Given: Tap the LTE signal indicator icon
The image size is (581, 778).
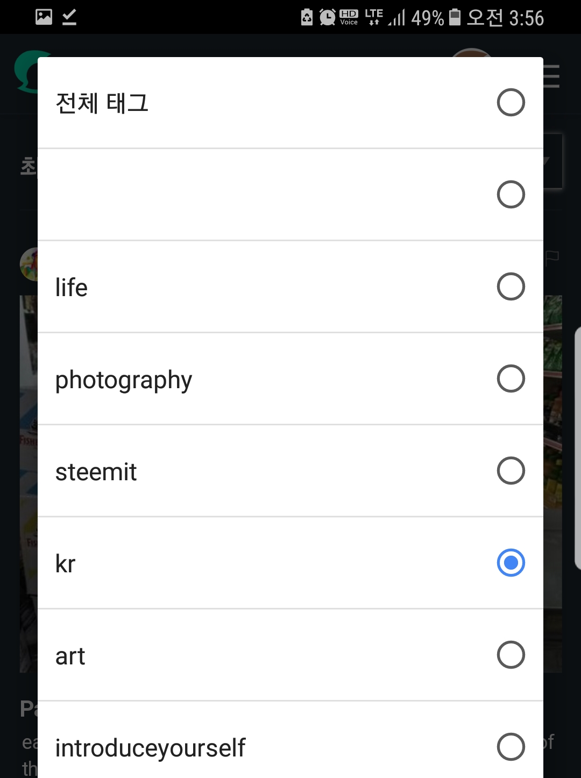Looking at the screenshot, I should (x=374, y=17).
